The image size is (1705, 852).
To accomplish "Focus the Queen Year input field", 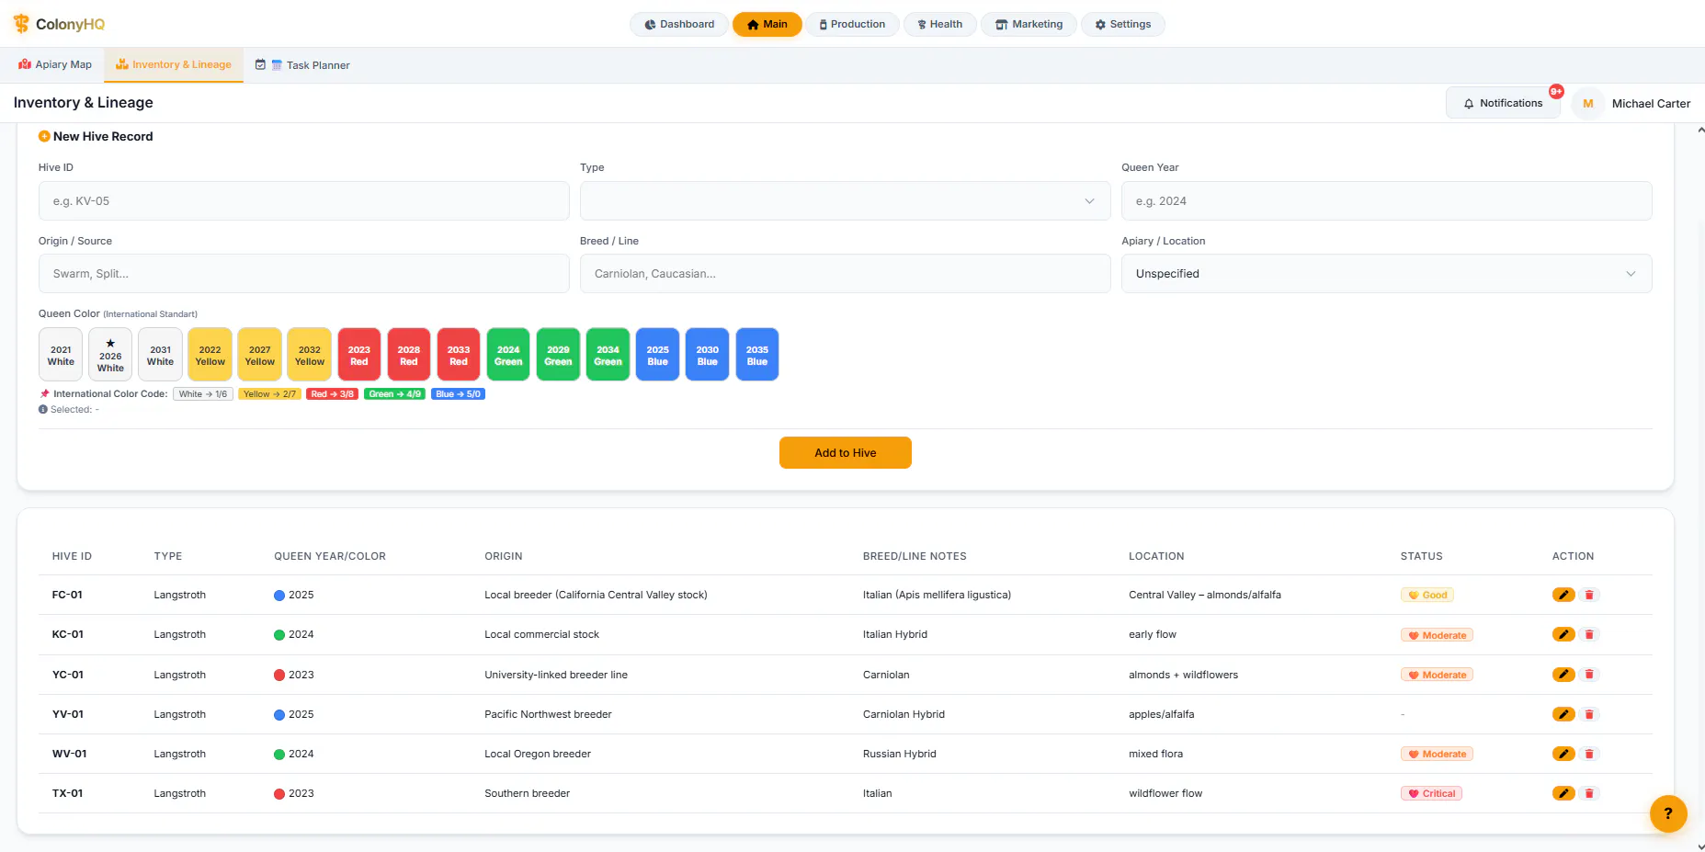I will click(1386, 201).
